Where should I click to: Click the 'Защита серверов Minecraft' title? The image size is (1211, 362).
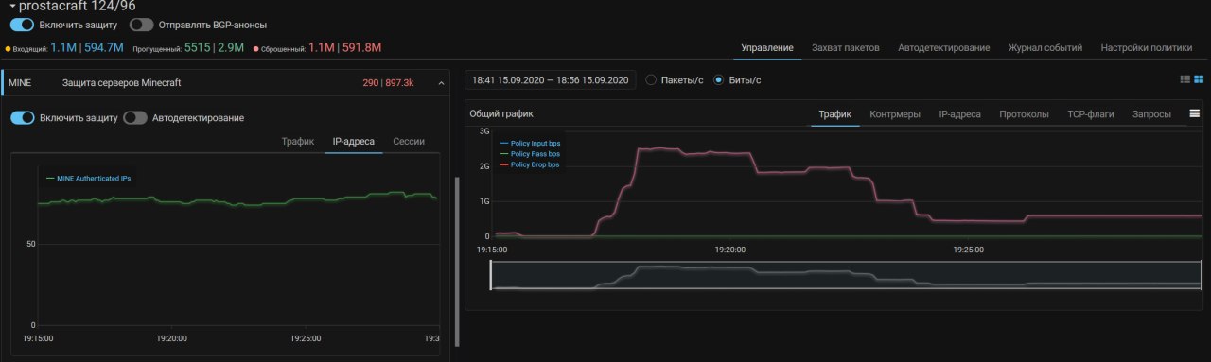(x=121, y=83)
